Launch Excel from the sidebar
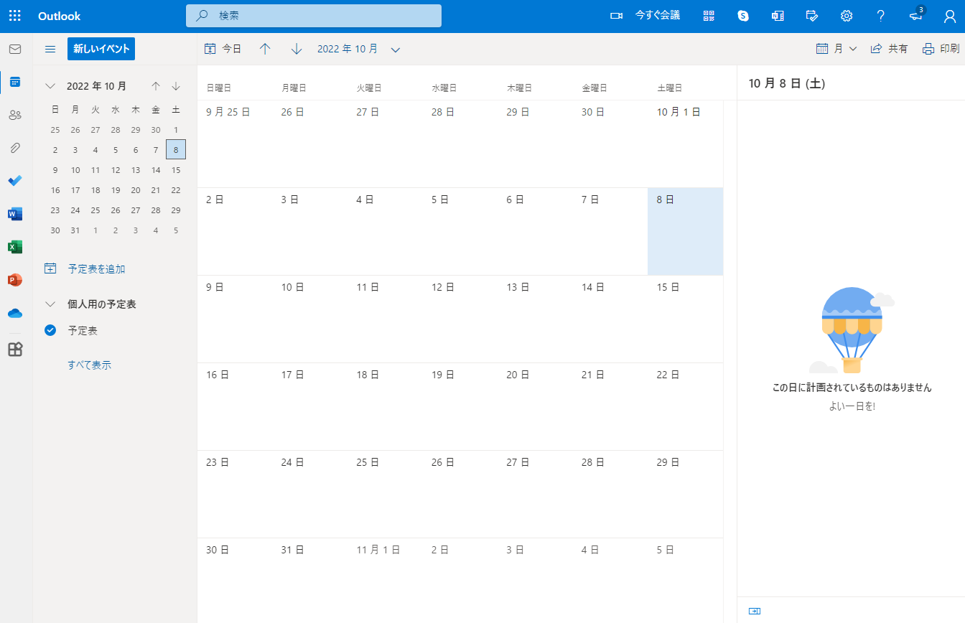The image size is (965, 623). click(15, 247)
